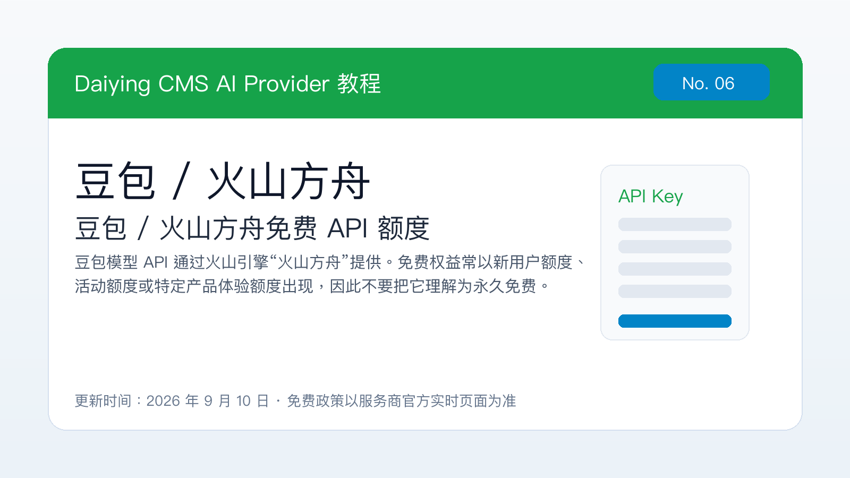Click the API Key card illustration
Screen dimensions: 850x478
tap(675, 252)
